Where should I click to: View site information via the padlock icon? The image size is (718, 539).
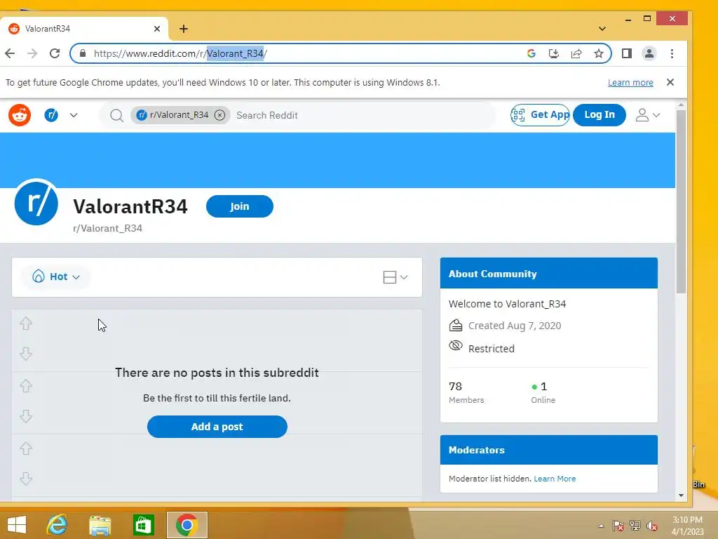83,53
